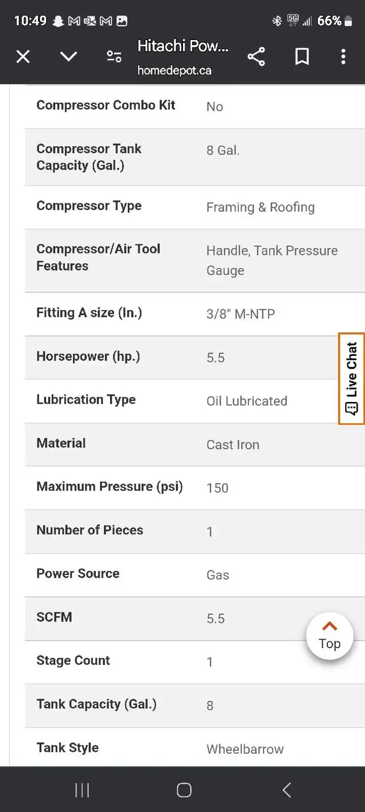Select the Horsepower (hp.) row
365x812 pixels.
(x=195, y=357)
